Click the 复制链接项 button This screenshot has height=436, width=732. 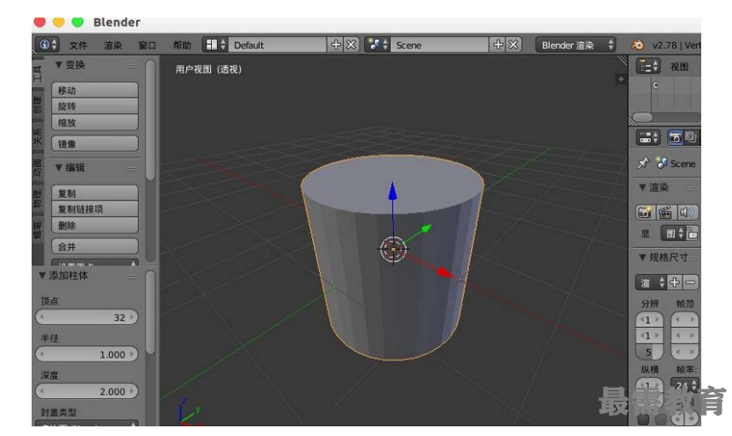pyautogui.click(x=95, y=209)
